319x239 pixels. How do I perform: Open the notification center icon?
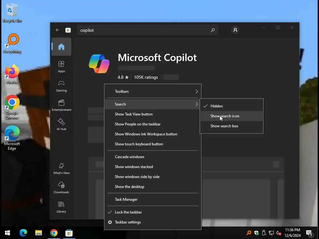[309, 233]
